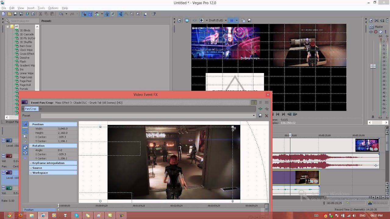This screenshot has height=219, width=390.
Task: Click the Open project folder icon
Action: tap(9, 14)
